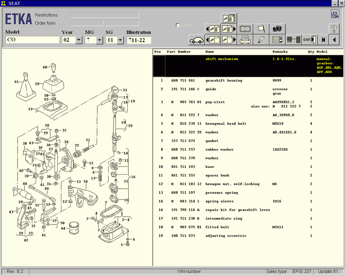The height and width of the screenshot is (276, 345).
Task: Toggle the Stock checkbox
Action: (178, 25)
